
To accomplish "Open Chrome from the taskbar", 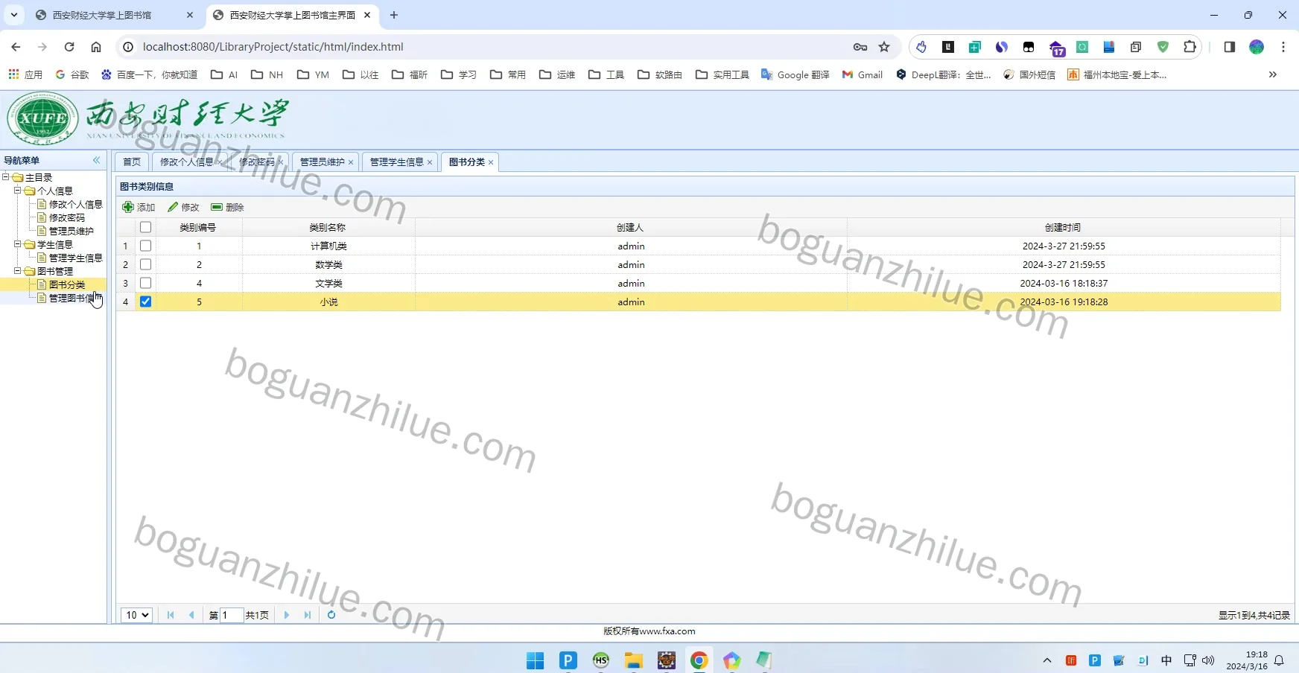I will point(699,660).
